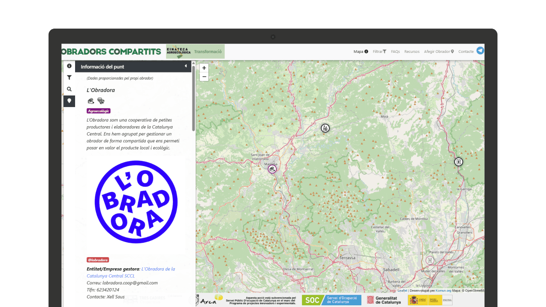The image size is (546, 307).
Task: Click the bottles marker near road 145
Action: [325, 128]
